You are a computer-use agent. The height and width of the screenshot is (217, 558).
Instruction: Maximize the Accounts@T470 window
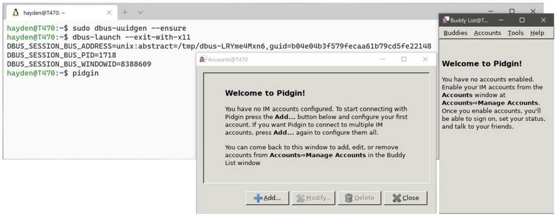404,60
